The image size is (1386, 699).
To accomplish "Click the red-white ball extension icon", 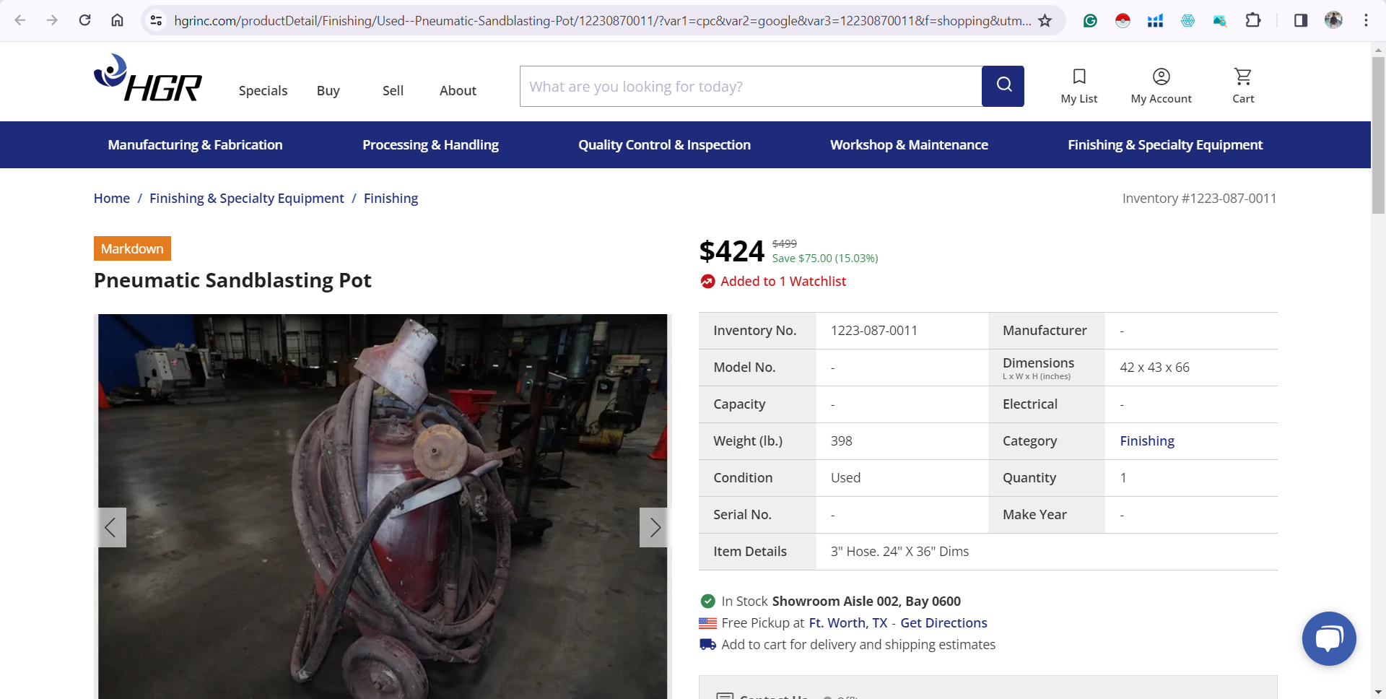I will pyautogui.click(x=1123, y=20).
